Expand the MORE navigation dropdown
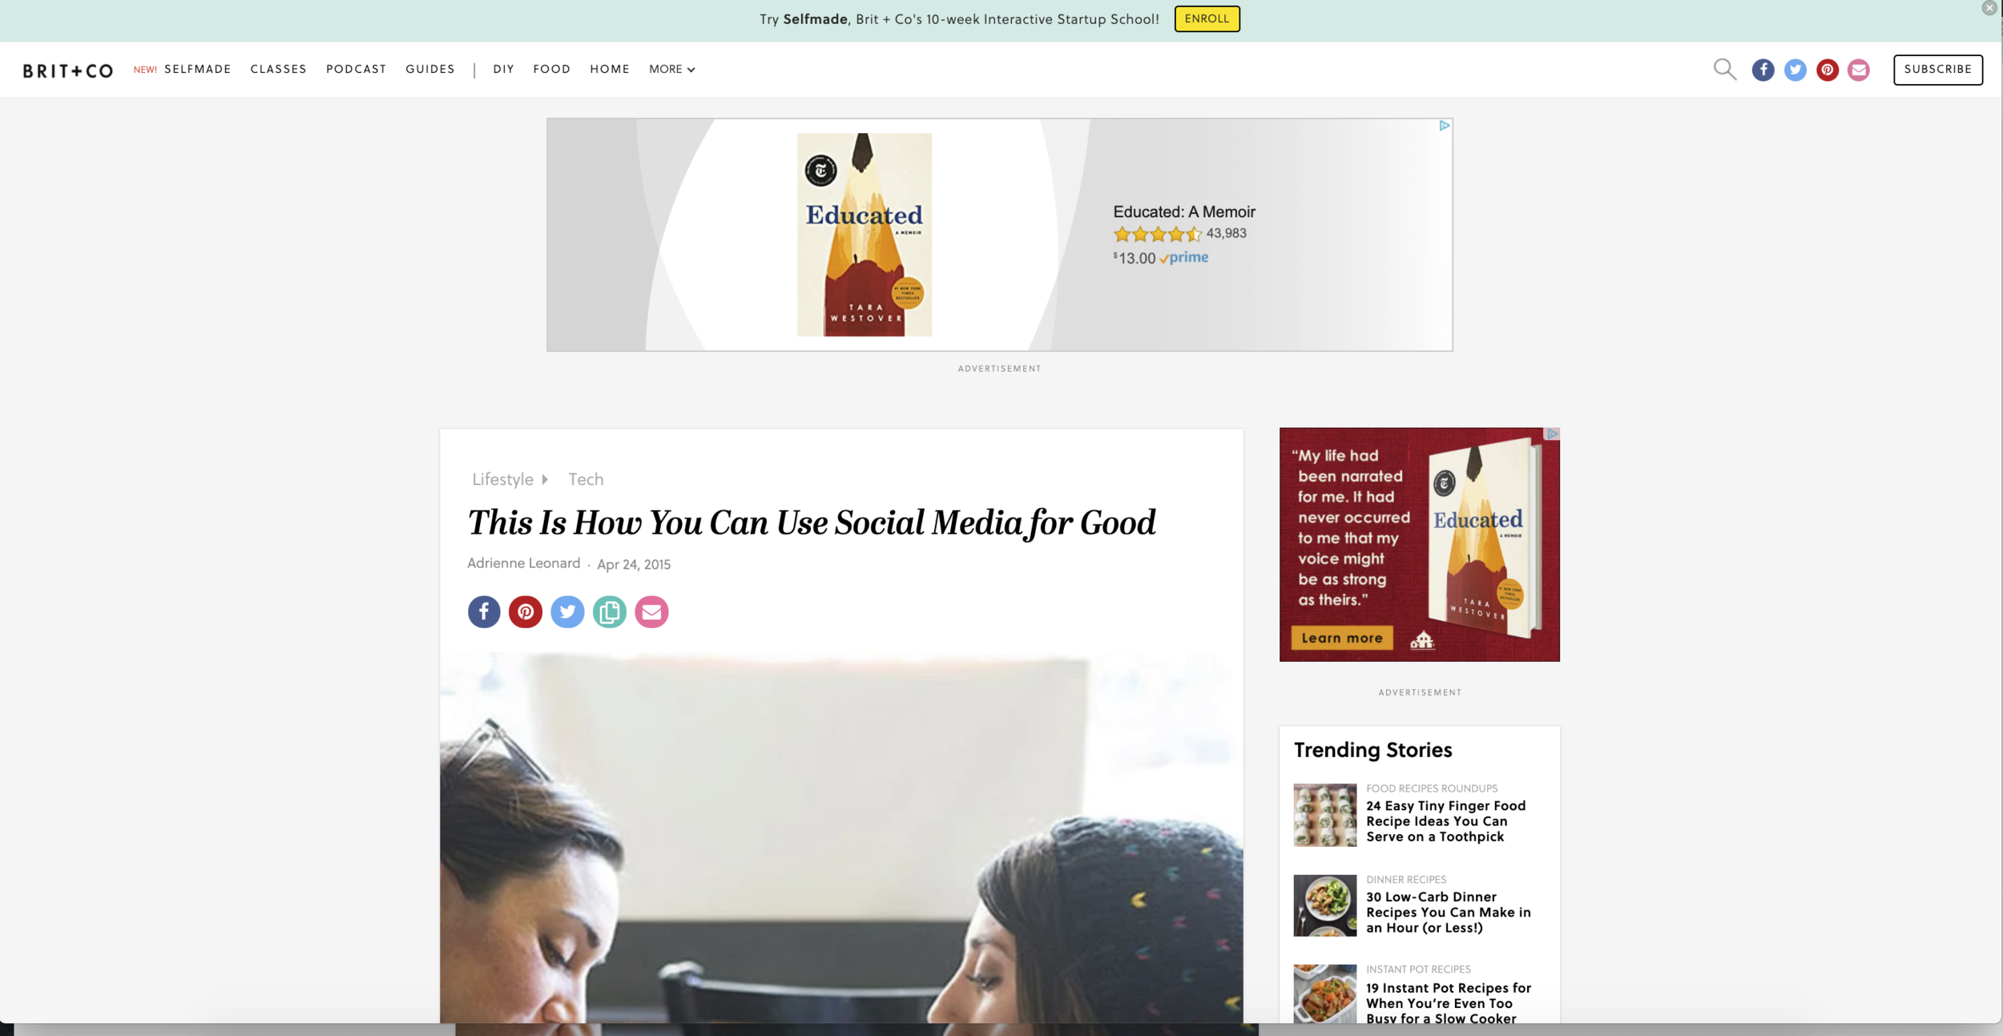This screenshot has height=1036, width=2003. [671, 69]
